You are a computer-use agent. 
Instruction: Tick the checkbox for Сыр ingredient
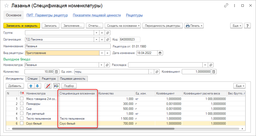point(22,108)
